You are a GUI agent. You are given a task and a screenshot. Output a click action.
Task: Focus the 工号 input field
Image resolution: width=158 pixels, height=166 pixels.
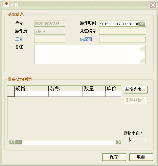click(49, 40)
